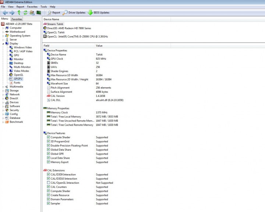Select the OpenGL tree item
Image resolution: width=265 pixels, height=212 pixels.
tap(18, 75)
